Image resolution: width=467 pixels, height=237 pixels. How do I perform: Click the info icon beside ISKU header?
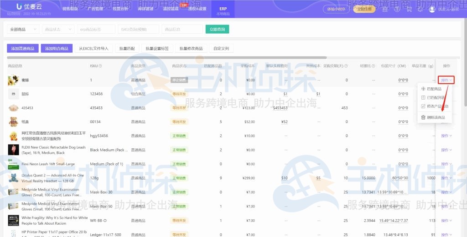tap(100, 66)
